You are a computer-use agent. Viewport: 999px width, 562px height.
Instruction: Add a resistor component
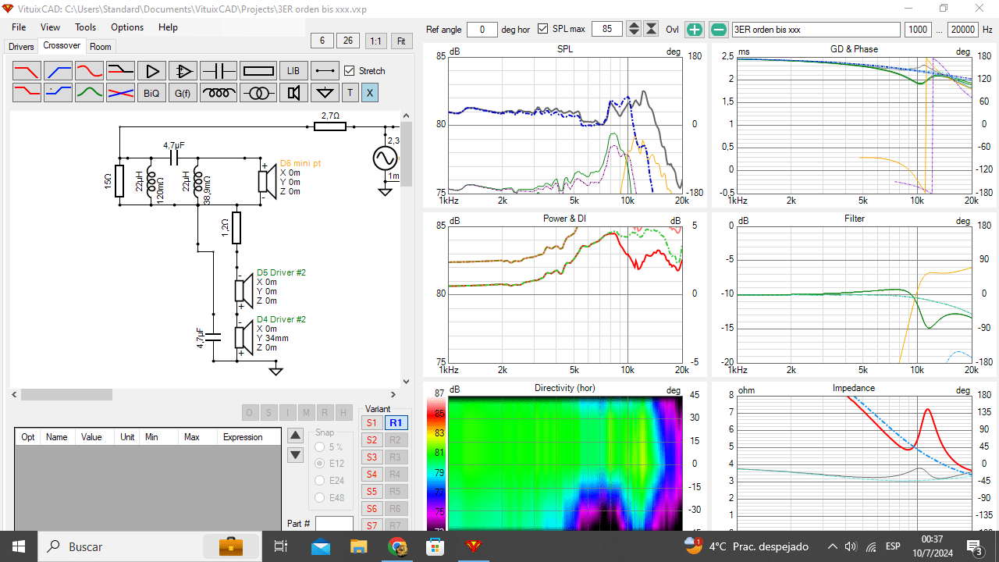[x=258, y=71]
